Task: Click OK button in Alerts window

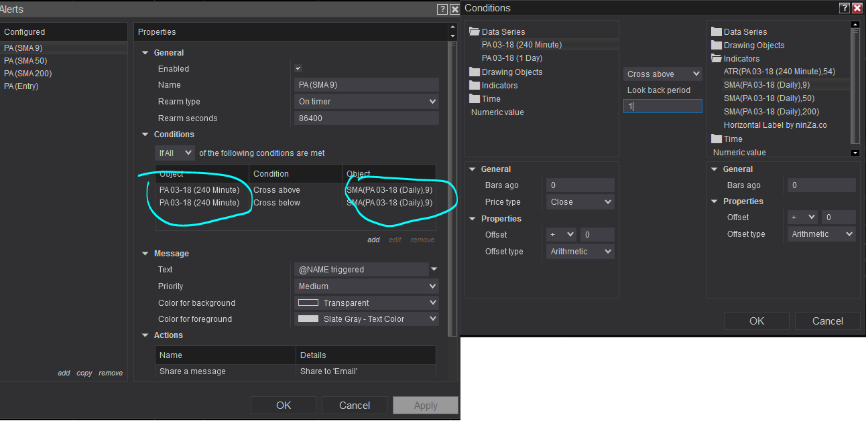Action: click(284, 405)
